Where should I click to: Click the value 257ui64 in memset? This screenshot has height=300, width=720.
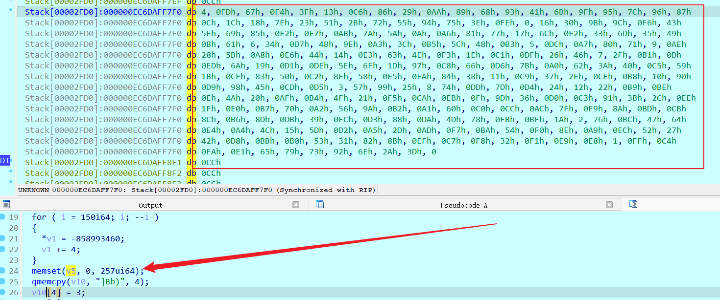pyautogui.click(x=118, y=271)
